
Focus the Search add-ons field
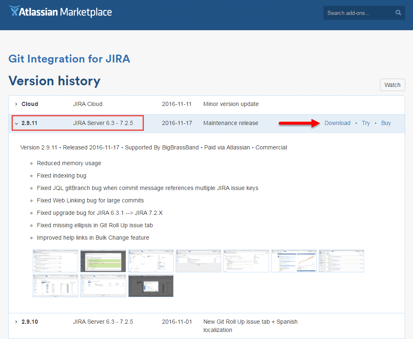click(x=364, y=13)
